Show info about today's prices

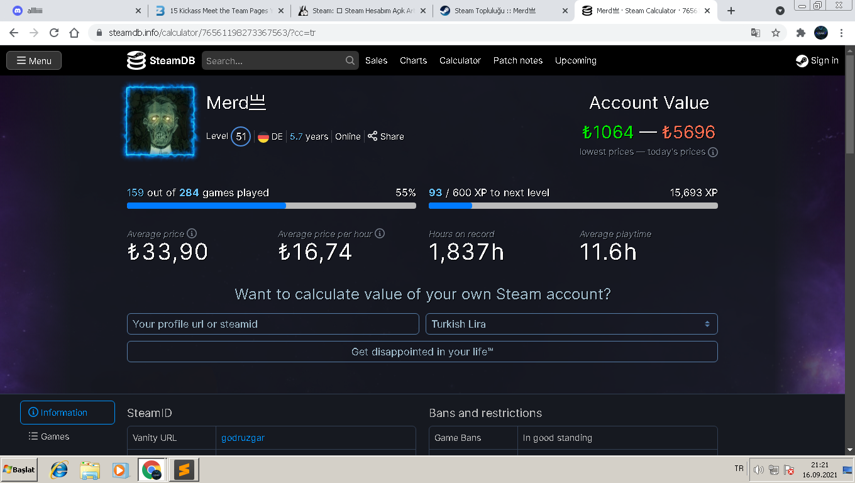713,152
